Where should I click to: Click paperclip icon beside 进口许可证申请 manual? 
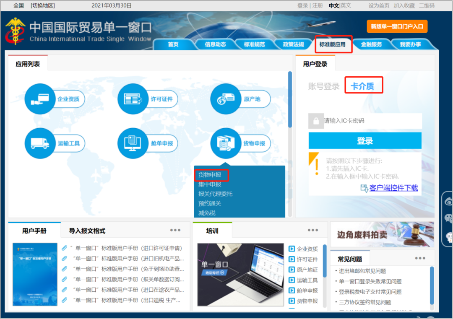(x=65, y=248)
